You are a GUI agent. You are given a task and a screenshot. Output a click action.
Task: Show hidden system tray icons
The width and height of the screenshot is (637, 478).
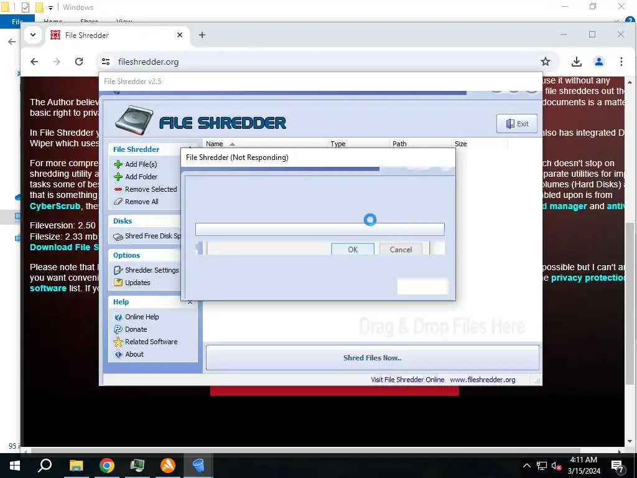(x=526, y=466)
